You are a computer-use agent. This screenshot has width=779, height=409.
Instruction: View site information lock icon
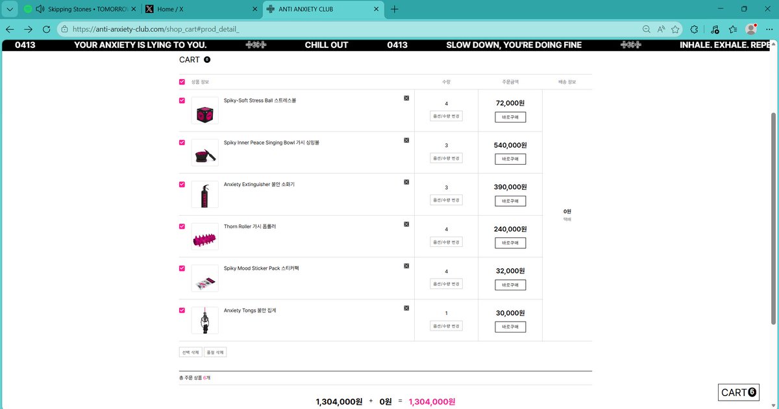point(64,29)
